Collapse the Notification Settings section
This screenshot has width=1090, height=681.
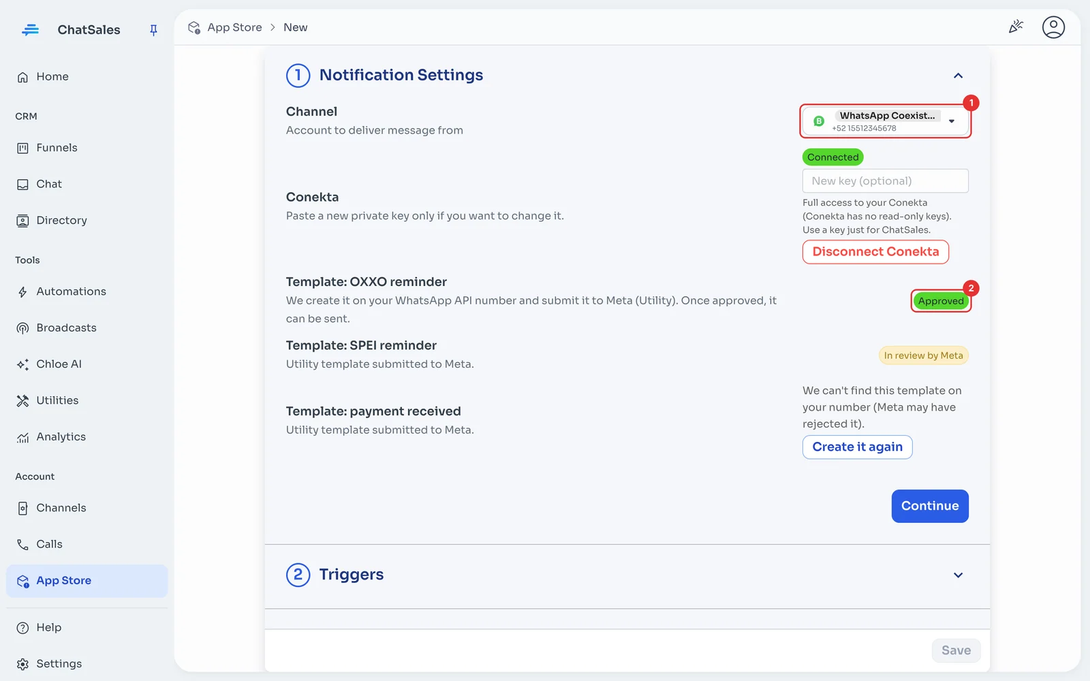[958, 76]
